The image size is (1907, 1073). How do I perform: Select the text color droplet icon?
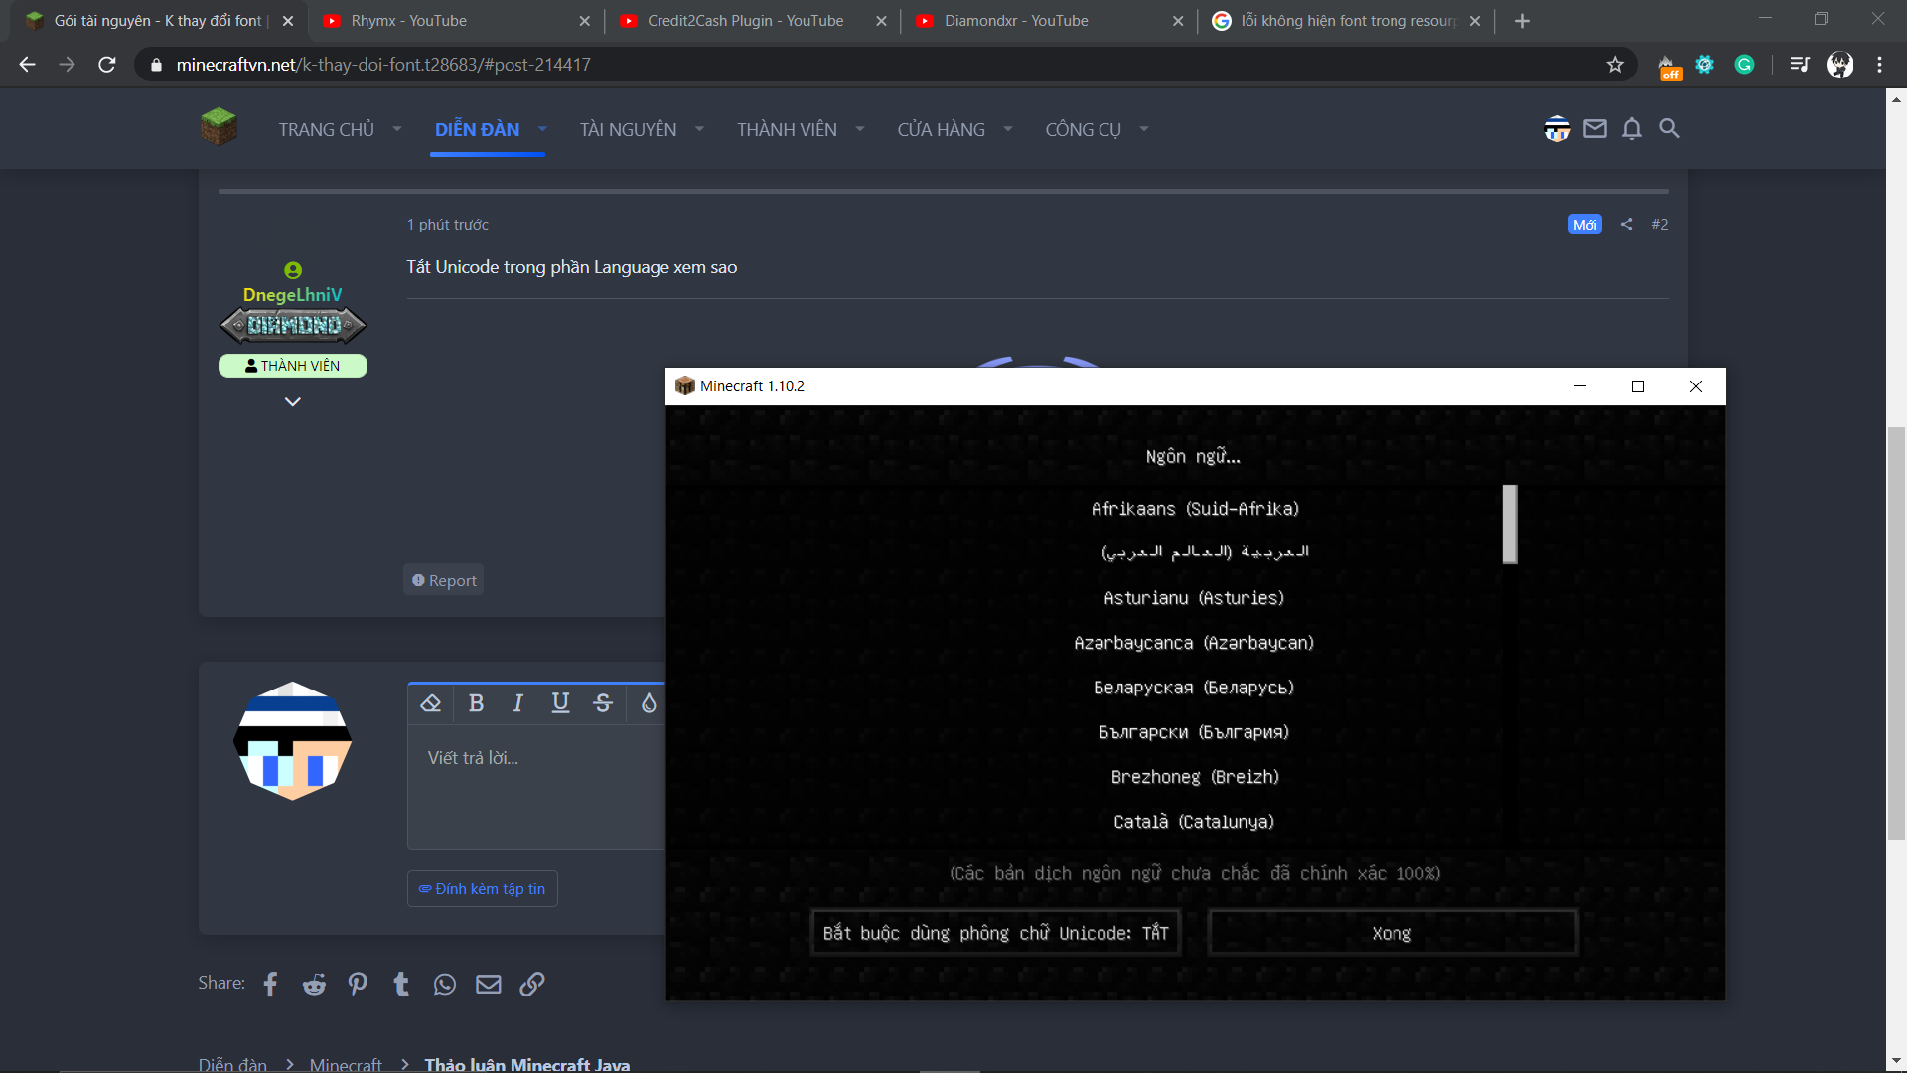tap(649, 703)
